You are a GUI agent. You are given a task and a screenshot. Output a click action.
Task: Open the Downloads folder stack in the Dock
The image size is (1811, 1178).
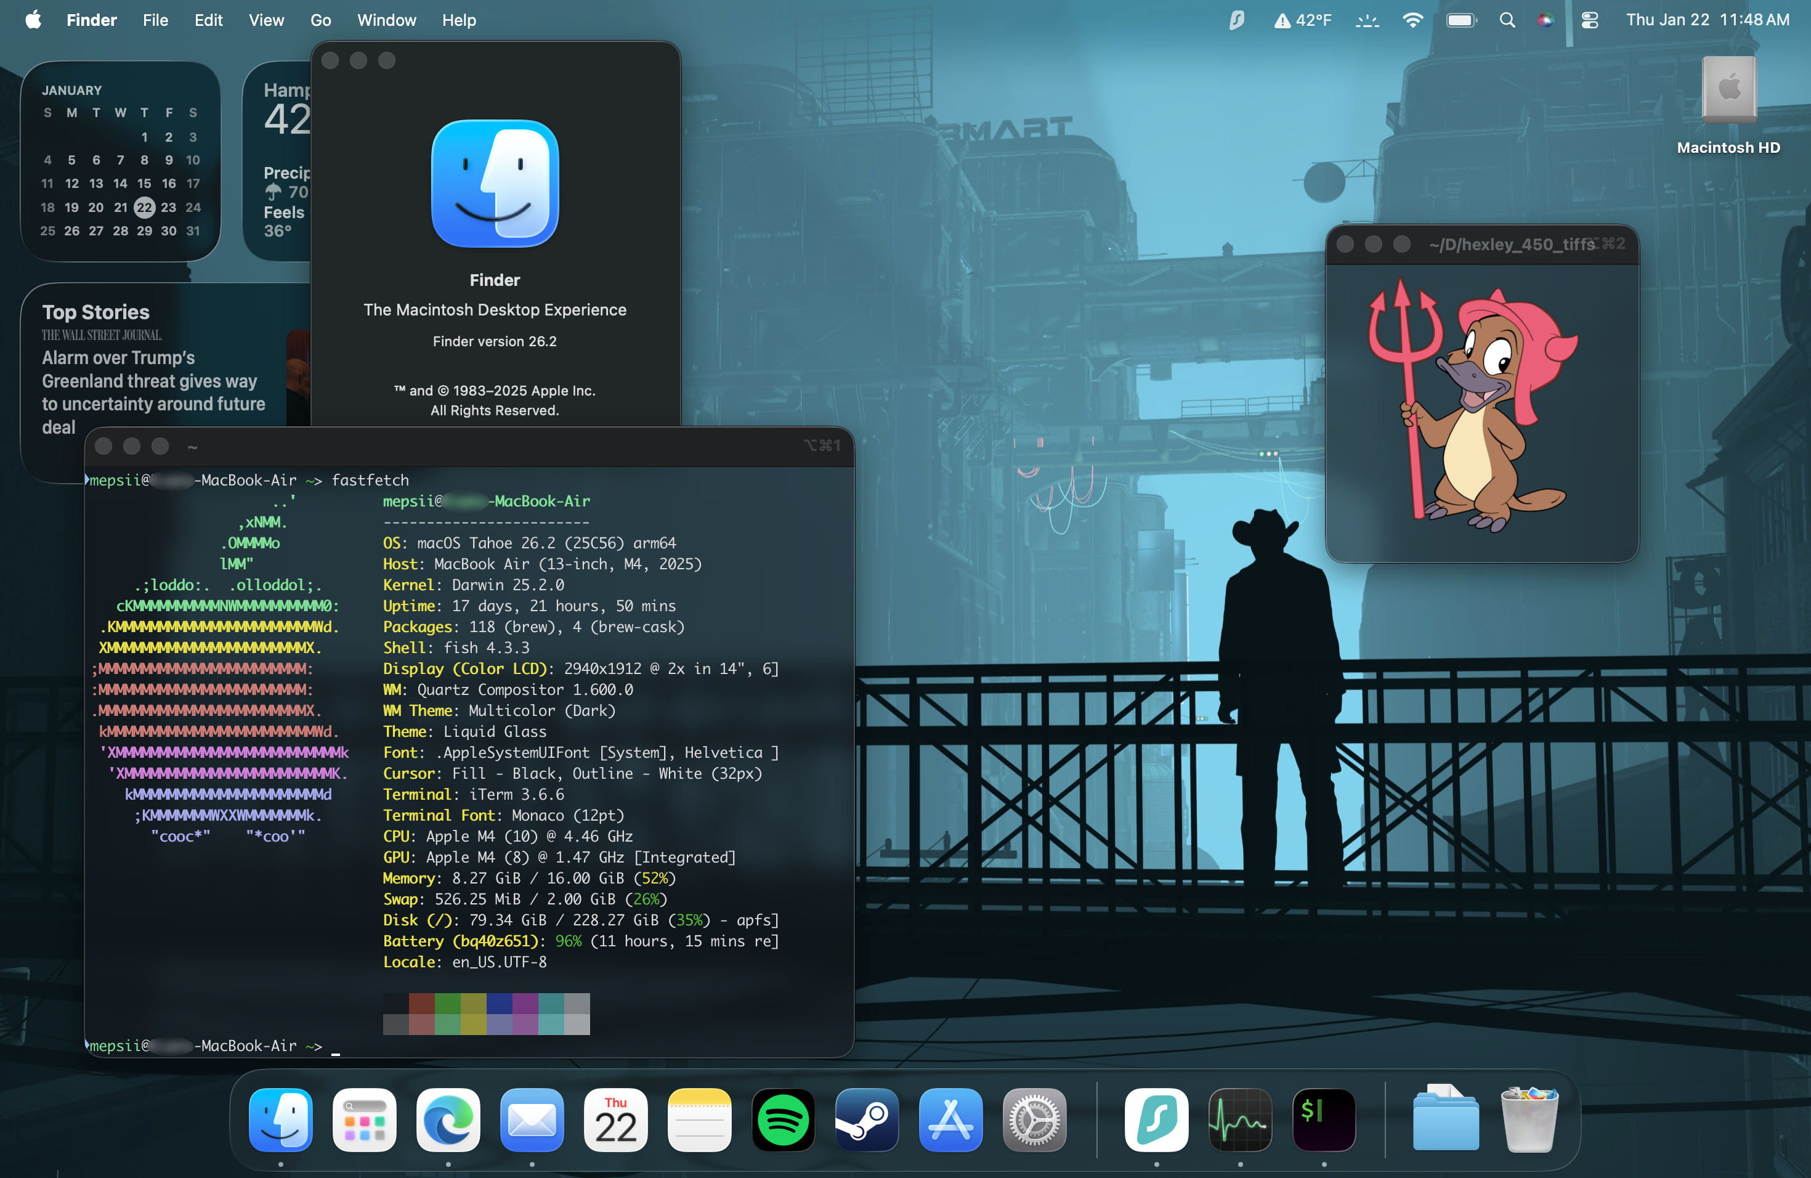point(1445,1119)
